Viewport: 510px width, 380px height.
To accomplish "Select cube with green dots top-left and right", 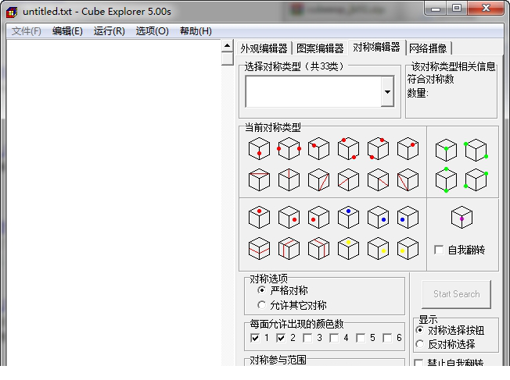I will pyautogui.click(x=476, y=150).
